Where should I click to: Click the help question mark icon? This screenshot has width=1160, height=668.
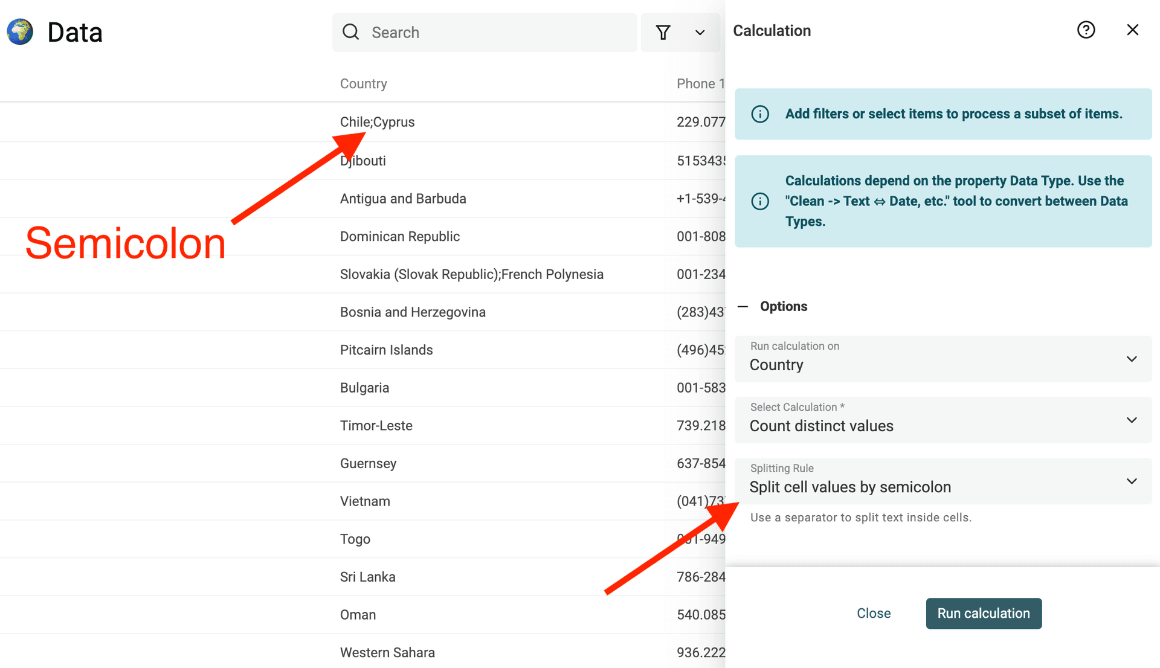point(1086,30)
